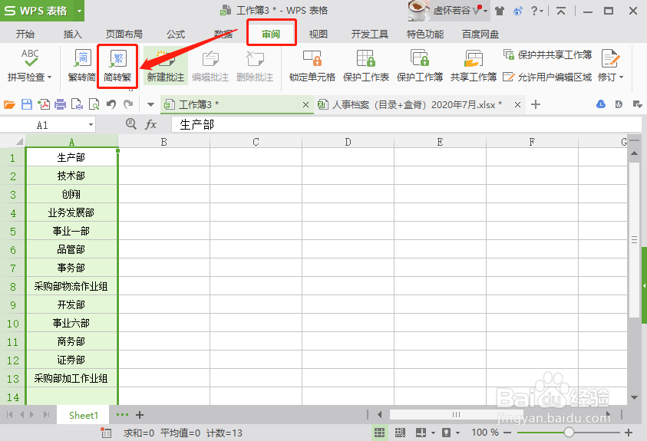The image size is (647, 441).
Task: Close the 工作簿3 document tab
Action: point(305,104)
